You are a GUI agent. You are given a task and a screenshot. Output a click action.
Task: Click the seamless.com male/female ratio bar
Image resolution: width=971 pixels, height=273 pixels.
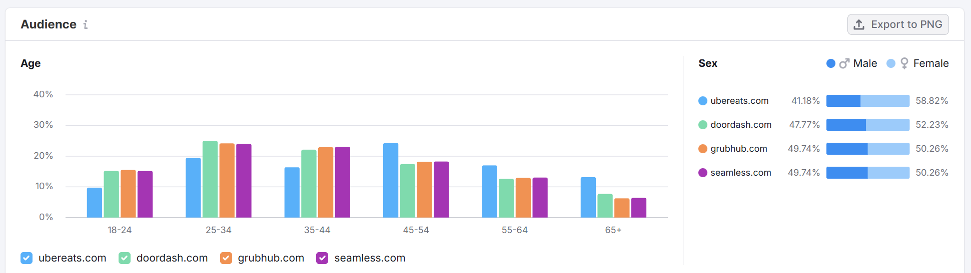pyautogui.click(x=867, y=173)
